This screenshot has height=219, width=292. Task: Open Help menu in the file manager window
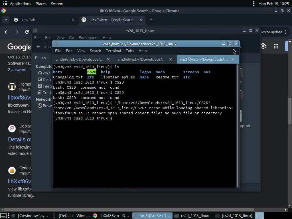107,38
